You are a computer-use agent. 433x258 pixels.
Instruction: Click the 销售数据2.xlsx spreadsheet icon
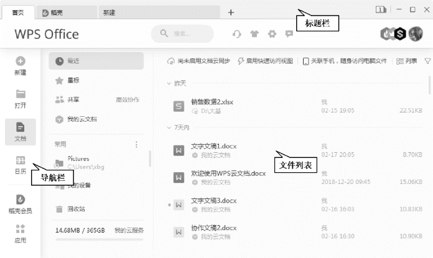[x=179, y=106]
